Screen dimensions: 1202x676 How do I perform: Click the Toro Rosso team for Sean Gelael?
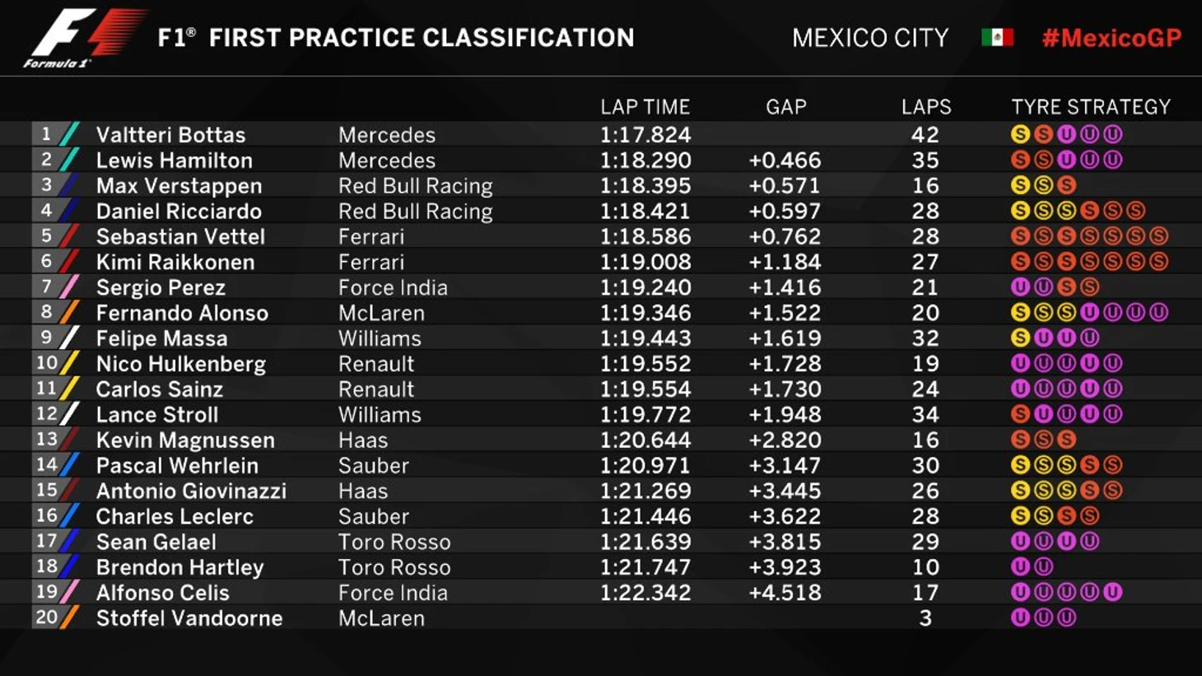(x=394, y=542)
